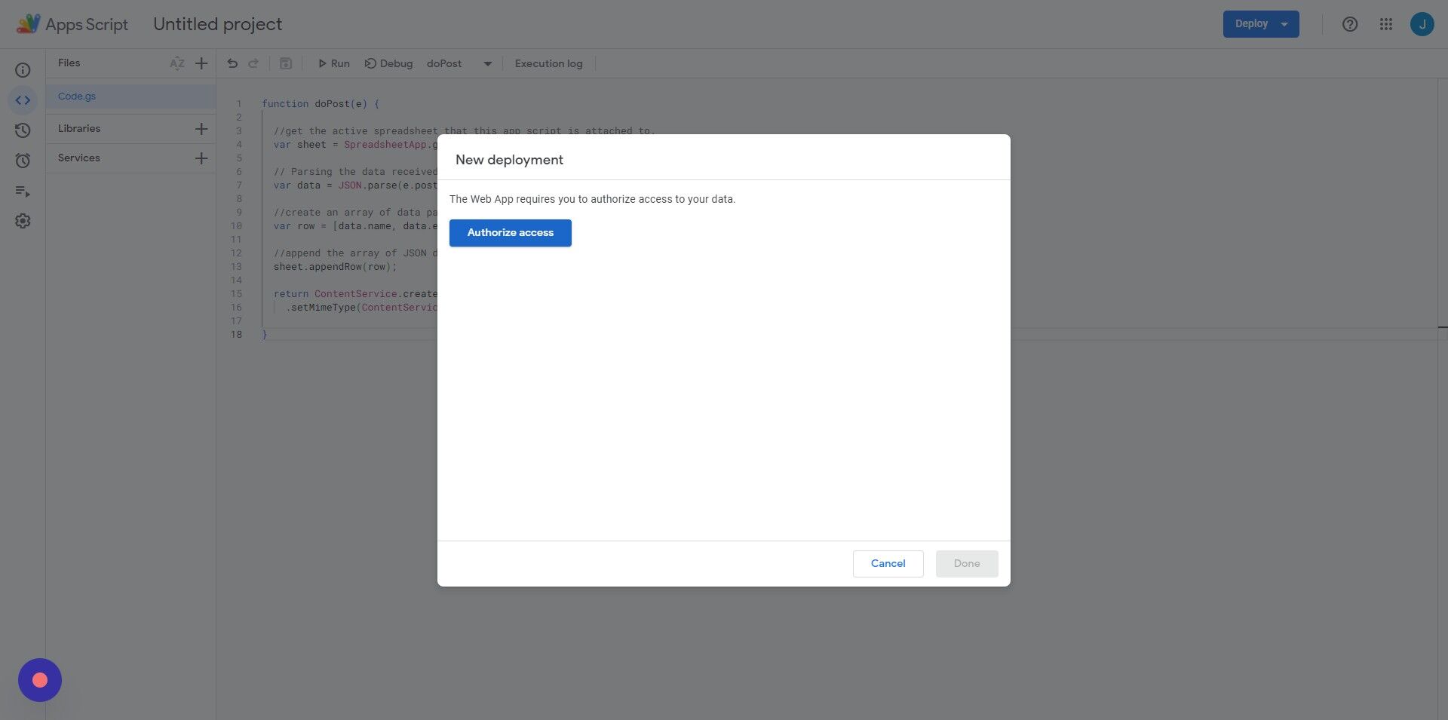This screenshot has width=1448, height=720.
Task: Cancel the New deployment dialog
Action: pos(888,563)
